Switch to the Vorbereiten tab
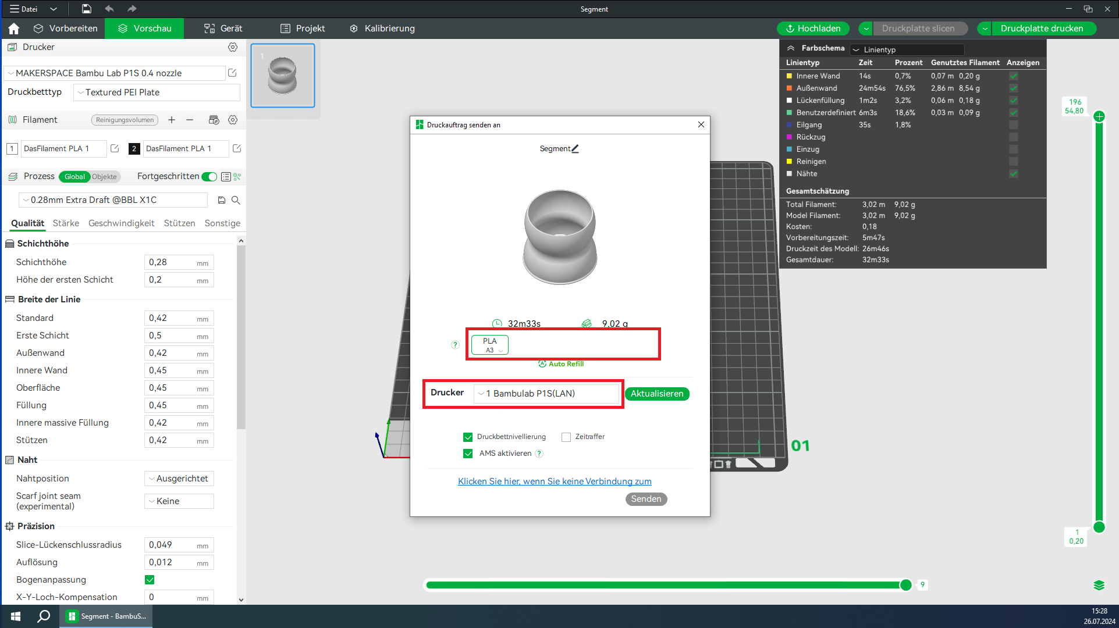 tap(66, 28)
